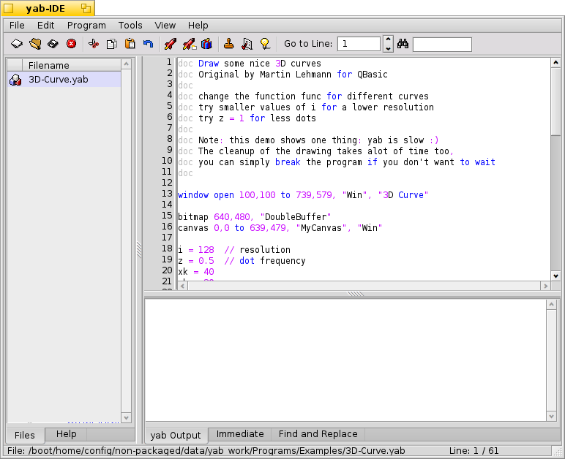This screenshot has height=459, width=565.
Task: Decrease Go to Line value with the down arrow
Action: pos(388,48)
